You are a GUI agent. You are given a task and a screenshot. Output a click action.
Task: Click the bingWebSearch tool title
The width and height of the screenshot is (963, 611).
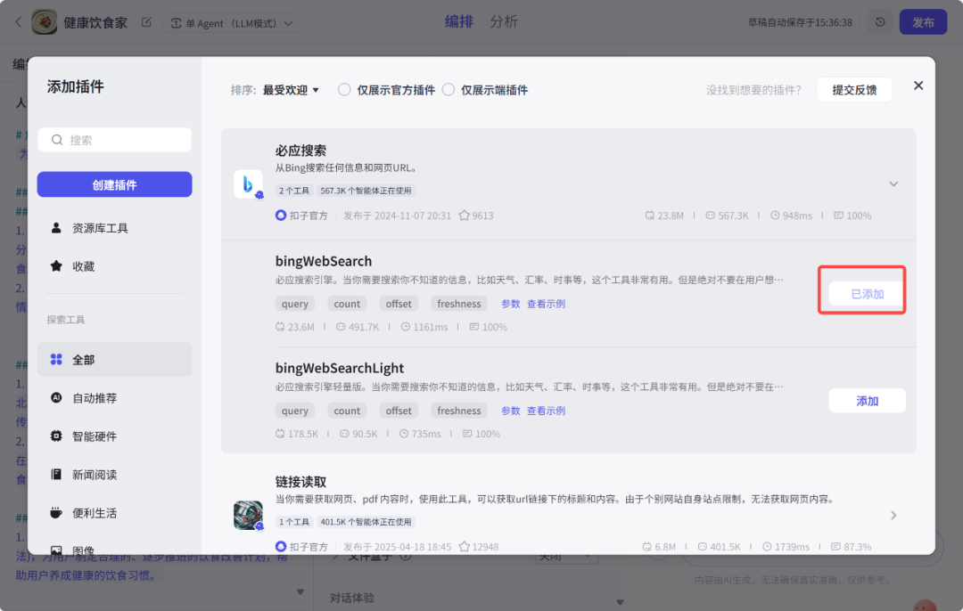coord(324,261)
